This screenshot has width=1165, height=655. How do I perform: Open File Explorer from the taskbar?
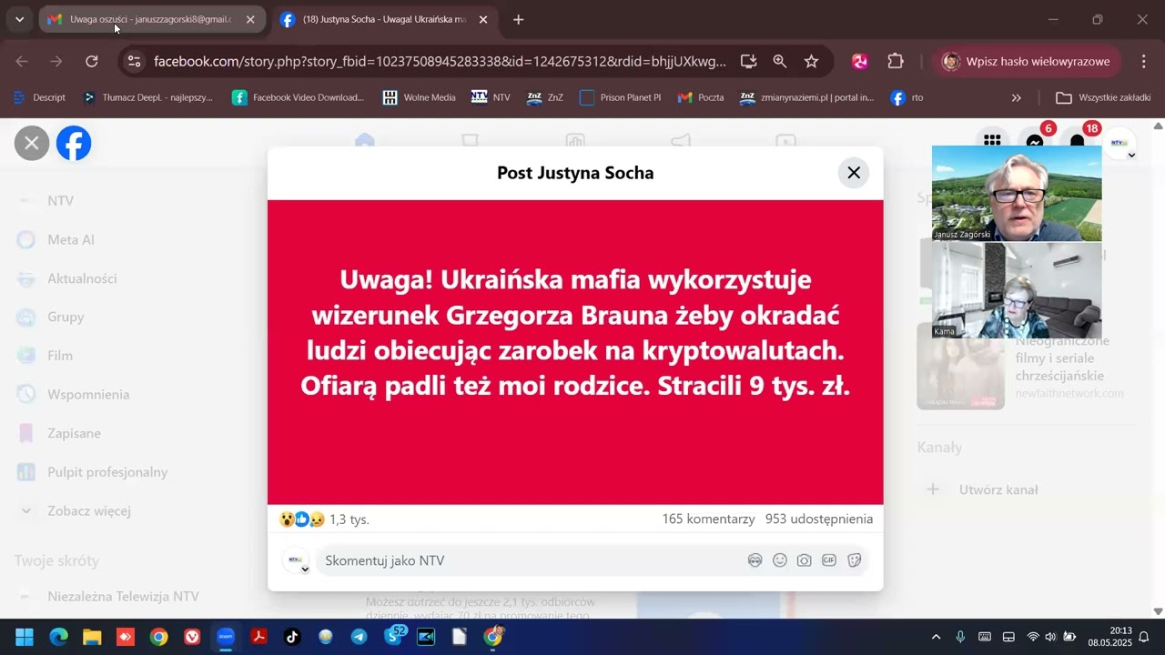coord(92,637)
